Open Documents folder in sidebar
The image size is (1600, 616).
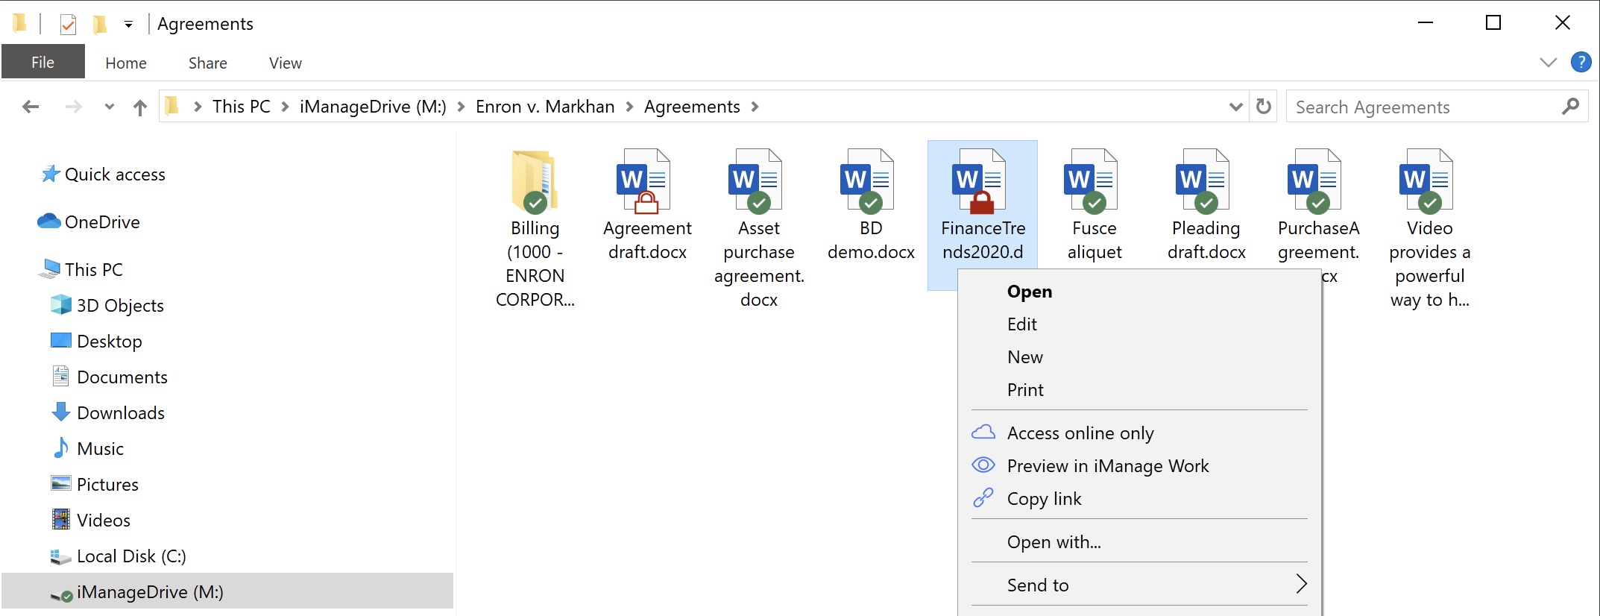(x=109, y=377)
